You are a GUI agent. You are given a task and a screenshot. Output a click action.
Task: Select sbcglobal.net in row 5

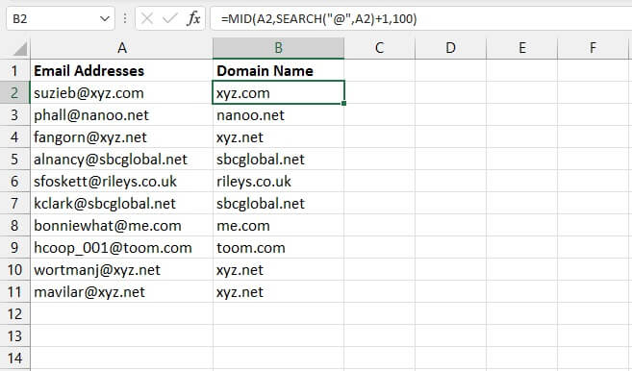click(279, 160)
